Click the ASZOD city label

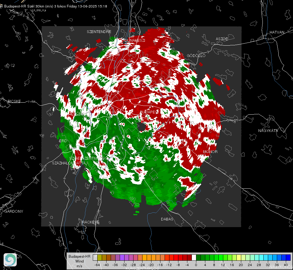(222, 39)
